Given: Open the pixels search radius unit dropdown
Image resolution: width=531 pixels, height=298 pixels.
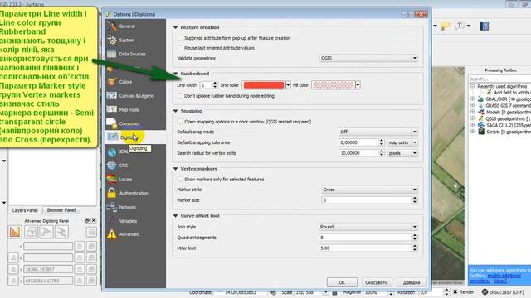Looking at the screenshot, I should [402, 153].
